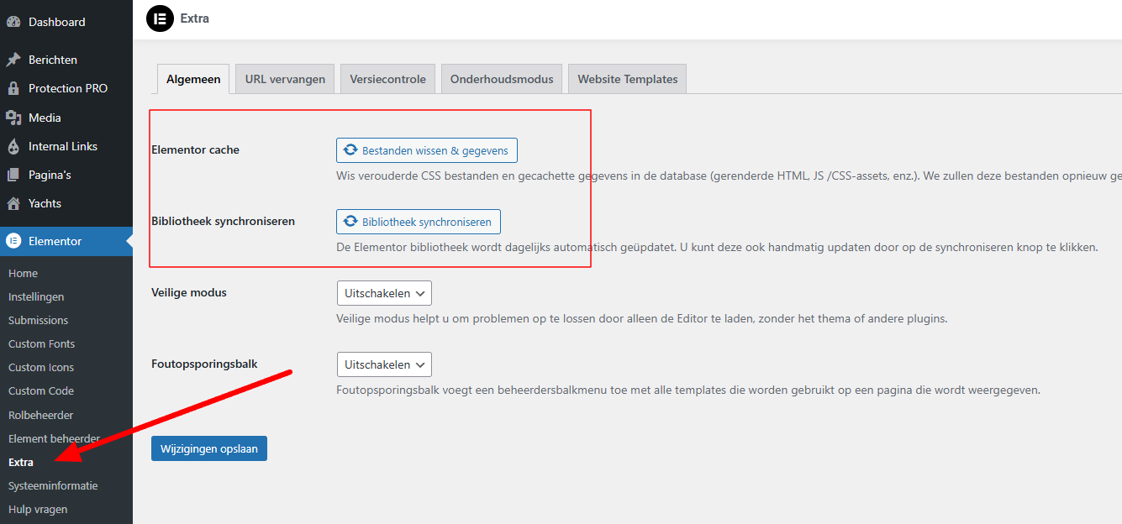
Task: Click the Elementor cache label
Action: 195,149
